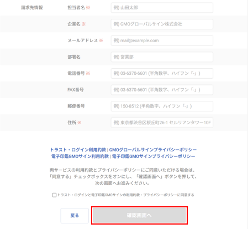Focus the 電話番号 input field

pyautogui.click(x=162, y=73)
